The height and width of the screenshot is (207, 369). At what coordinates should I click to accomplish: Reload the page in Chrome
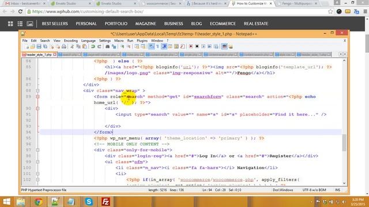[20, 11]
